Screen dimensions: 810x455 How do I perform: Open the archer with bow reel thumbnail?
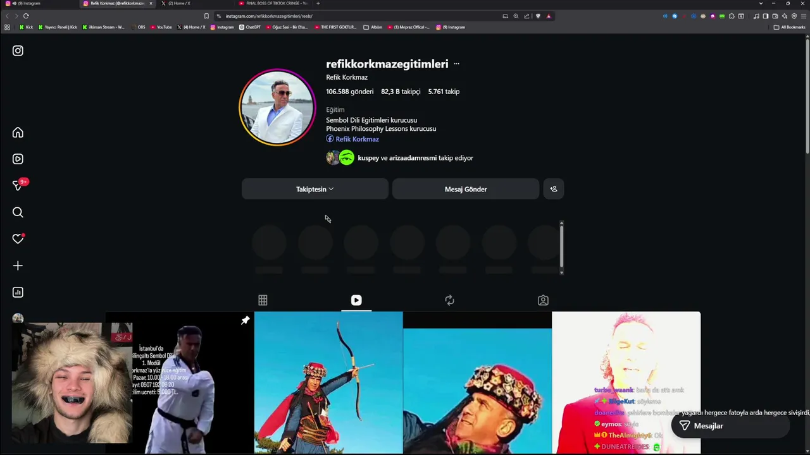(x=328, y=382)
